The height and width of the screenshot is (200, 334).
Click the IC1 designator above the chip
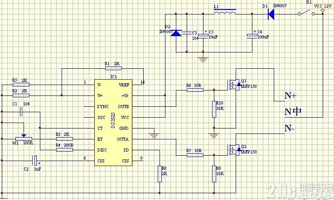[114, 77]
